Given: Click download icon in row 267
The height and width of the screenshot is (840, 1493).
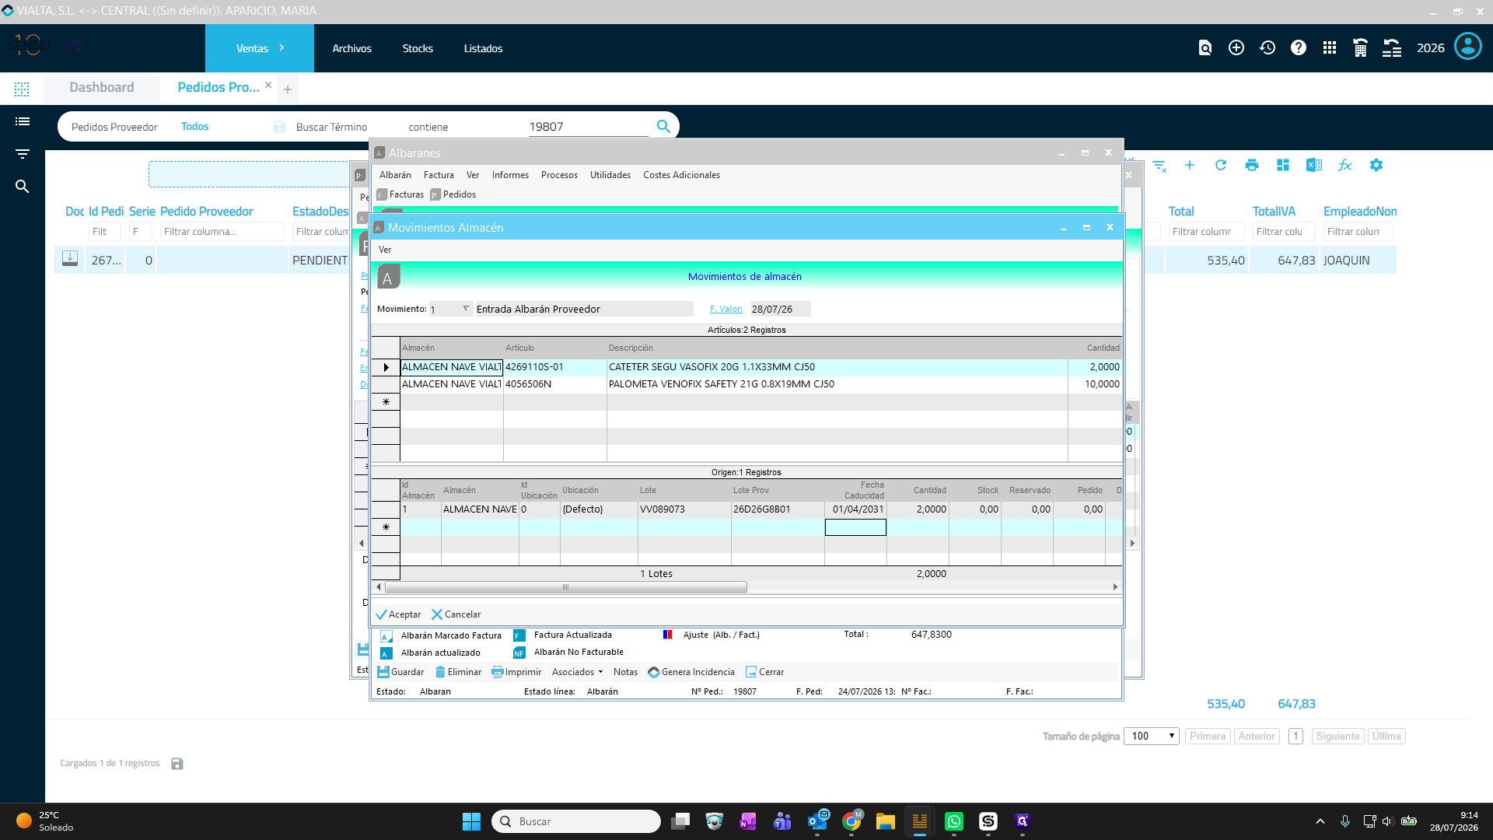Looking at the screenshot, I should pyautogui.click(x=70, y=259).
